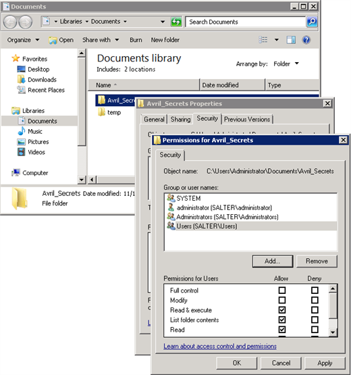Select SYSTEM in group or user names

tap(250, 198)
